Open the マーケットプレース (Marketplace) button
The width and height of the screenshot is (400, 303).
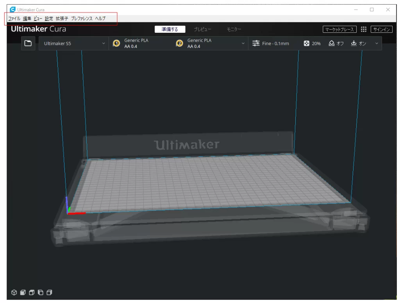[339, 29]
